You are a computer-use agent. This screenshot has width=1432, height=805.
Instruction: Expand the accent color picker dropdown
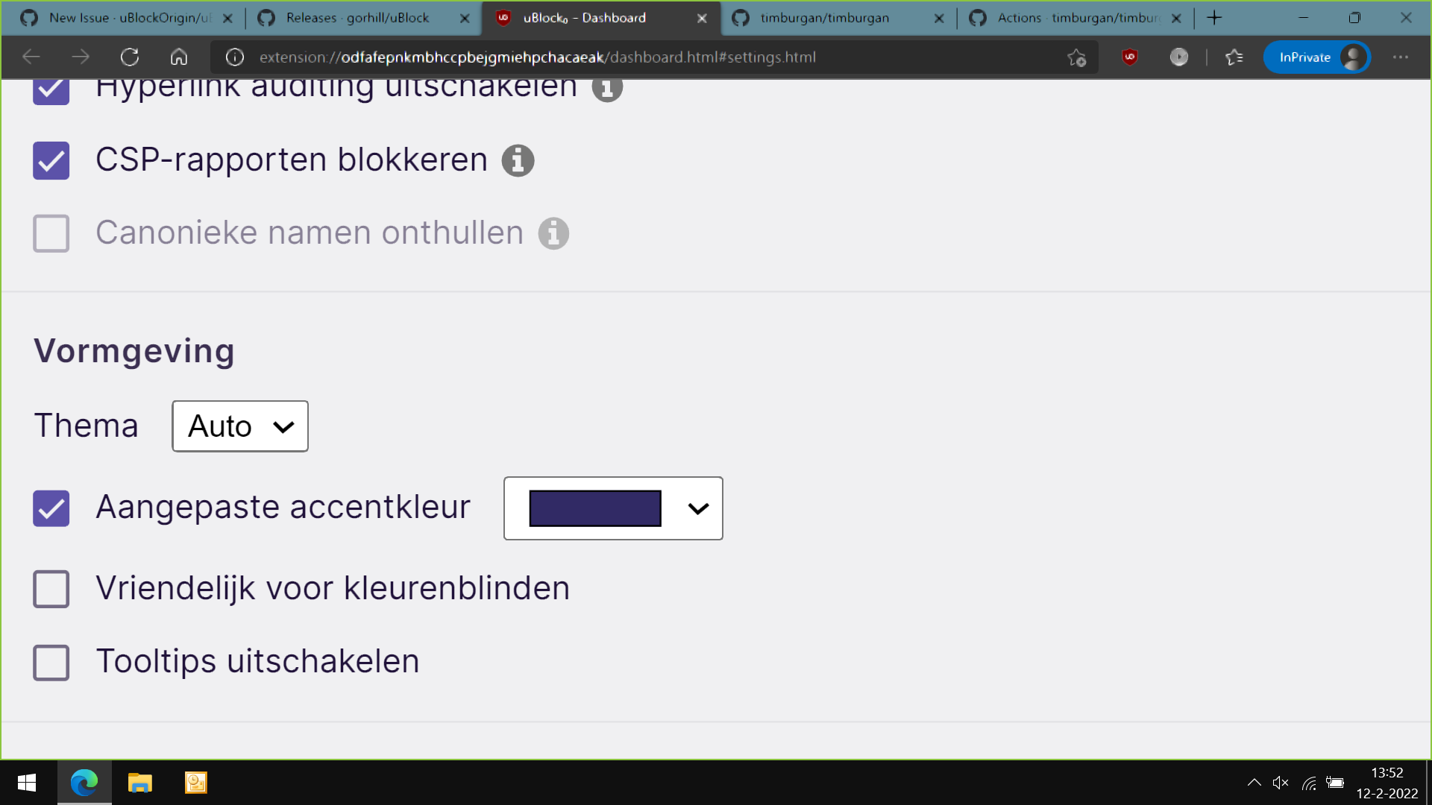[x=697, y=508]
